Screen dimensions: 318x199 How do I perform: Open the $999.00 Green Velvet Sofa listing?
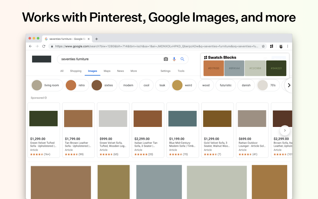coord(113,130)
